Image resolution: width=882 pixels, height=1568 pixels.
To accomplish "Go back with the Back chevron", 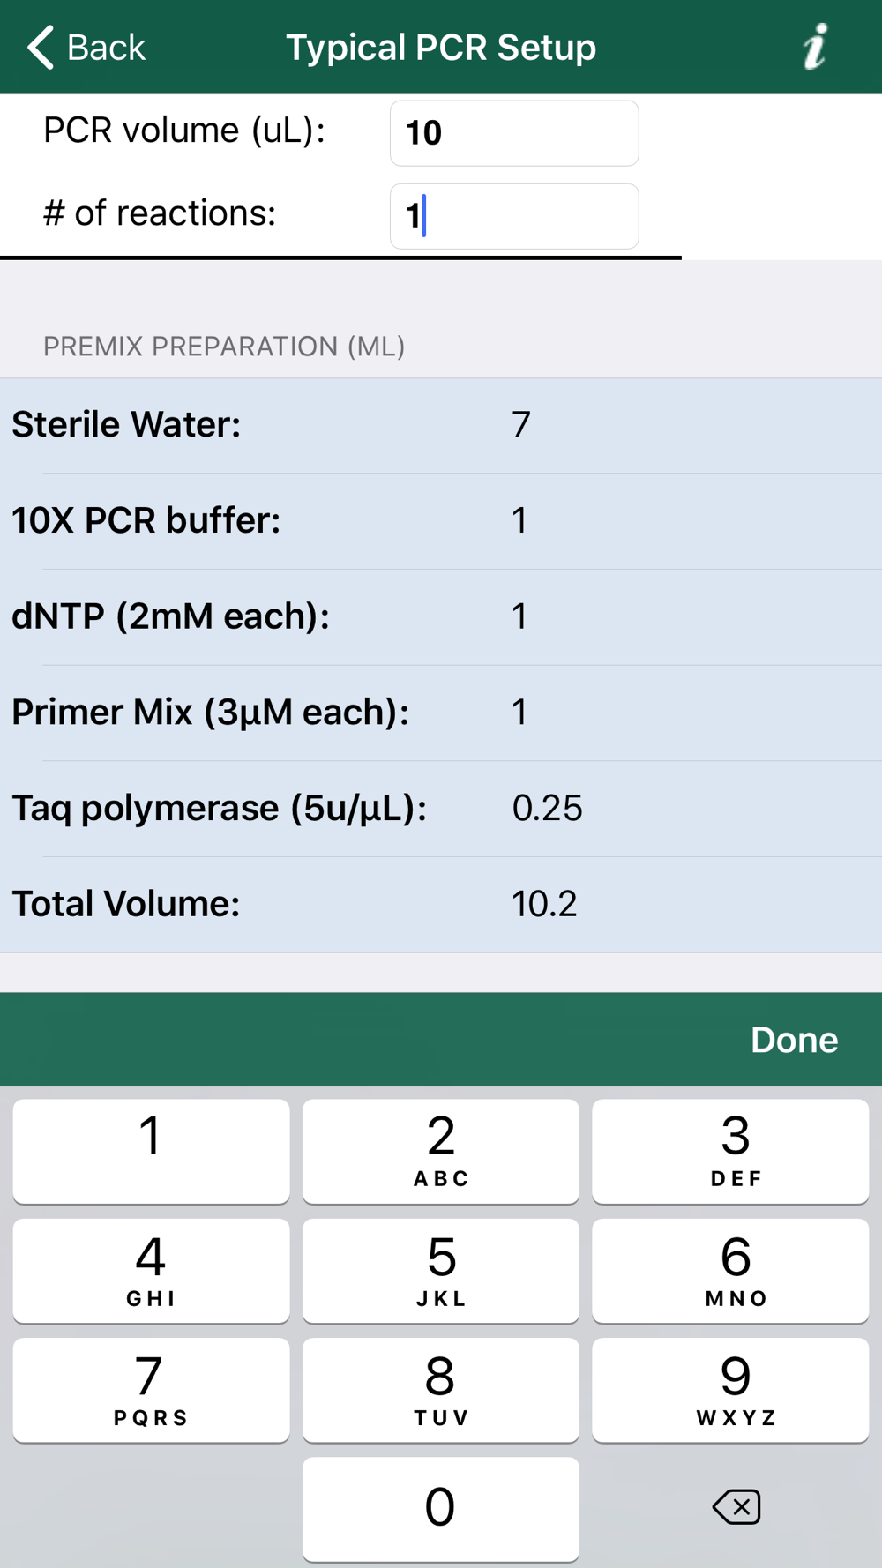I will [x=86, y=47].
